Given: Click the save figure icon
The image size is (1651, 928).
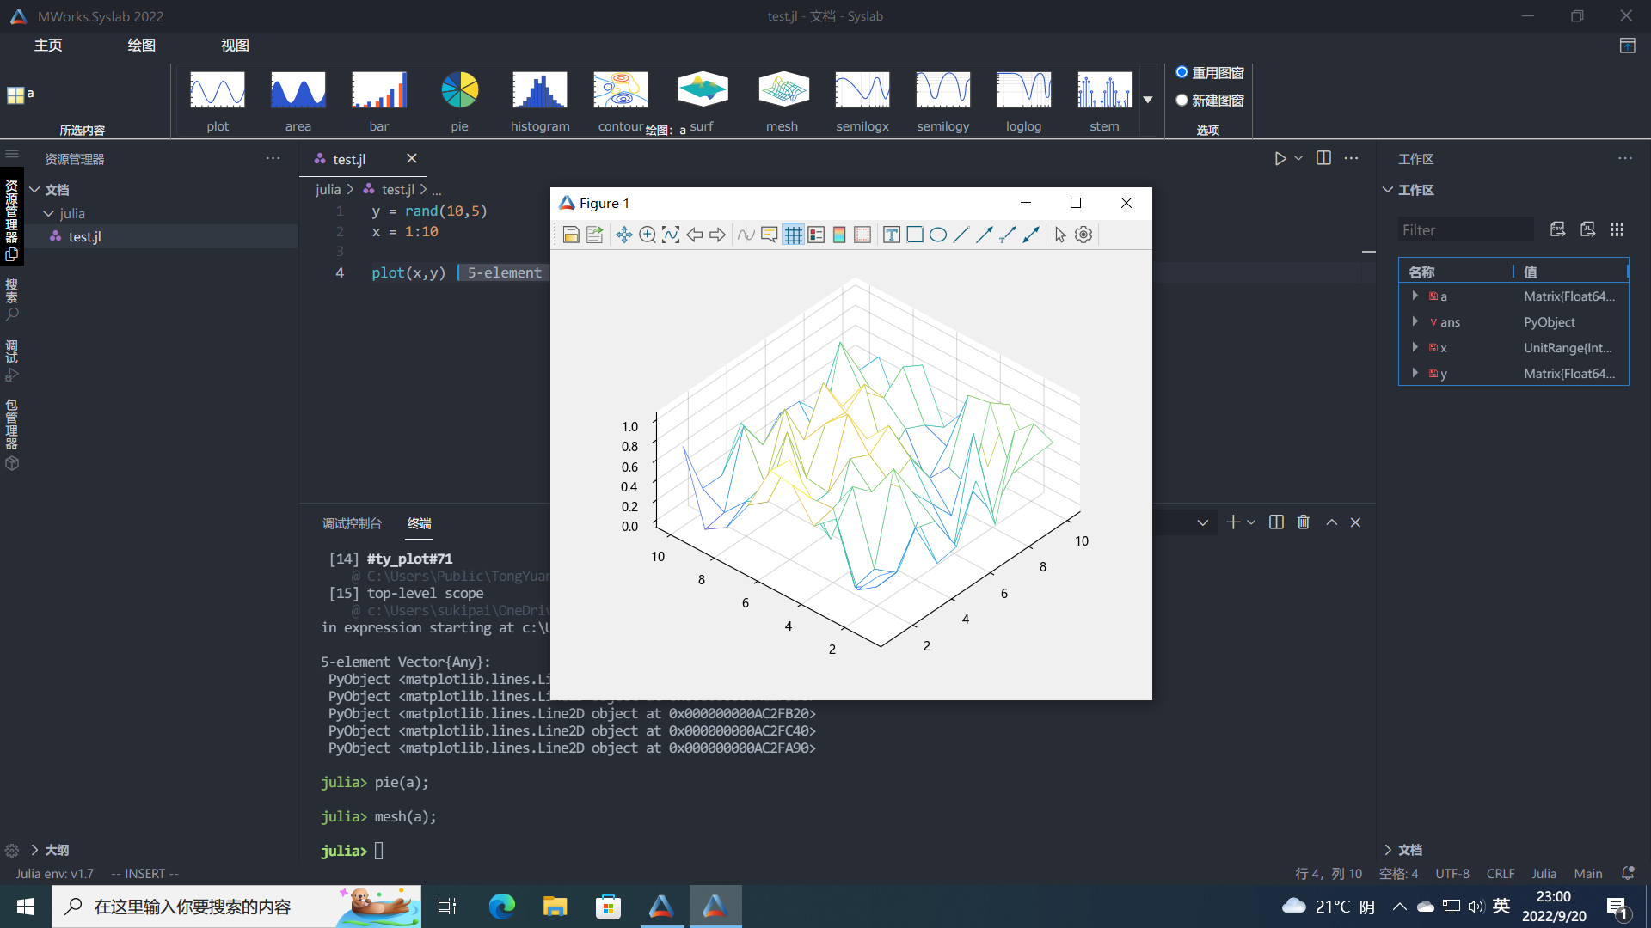Looking at the screenshot, I should click(x=571, y=235).
